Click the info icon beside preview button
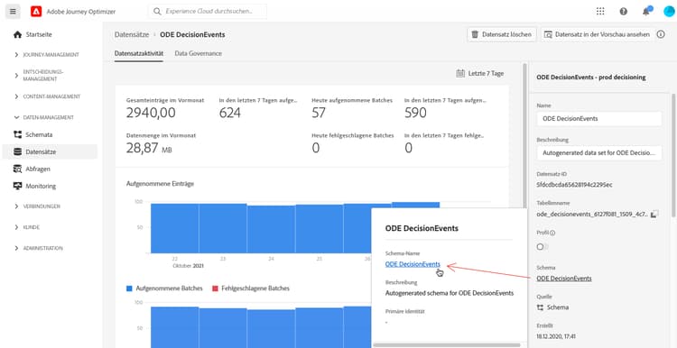677x348 pixels. coord(661,34)
